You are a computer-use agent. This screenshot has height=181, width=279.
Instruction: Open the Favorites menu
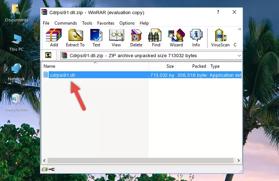(x=106, y=23)
